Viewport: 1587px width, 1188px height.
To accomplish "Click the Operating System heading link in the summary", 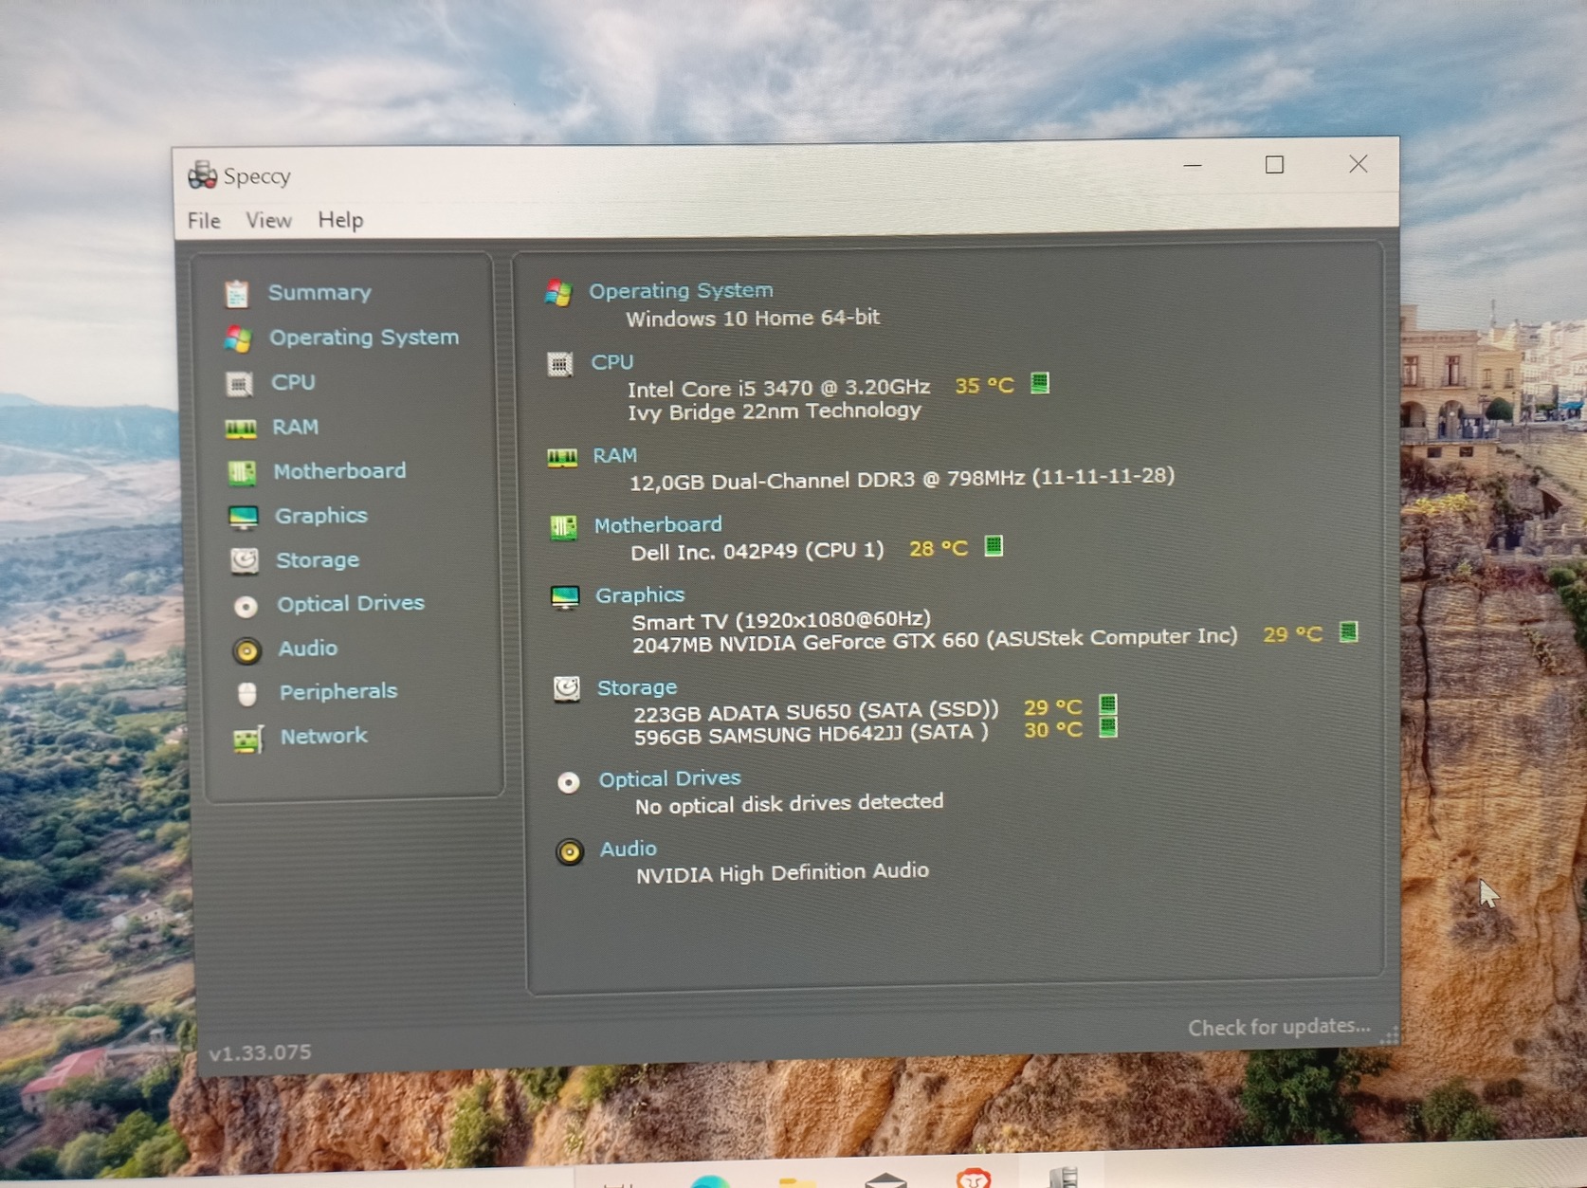I will 681,290.
